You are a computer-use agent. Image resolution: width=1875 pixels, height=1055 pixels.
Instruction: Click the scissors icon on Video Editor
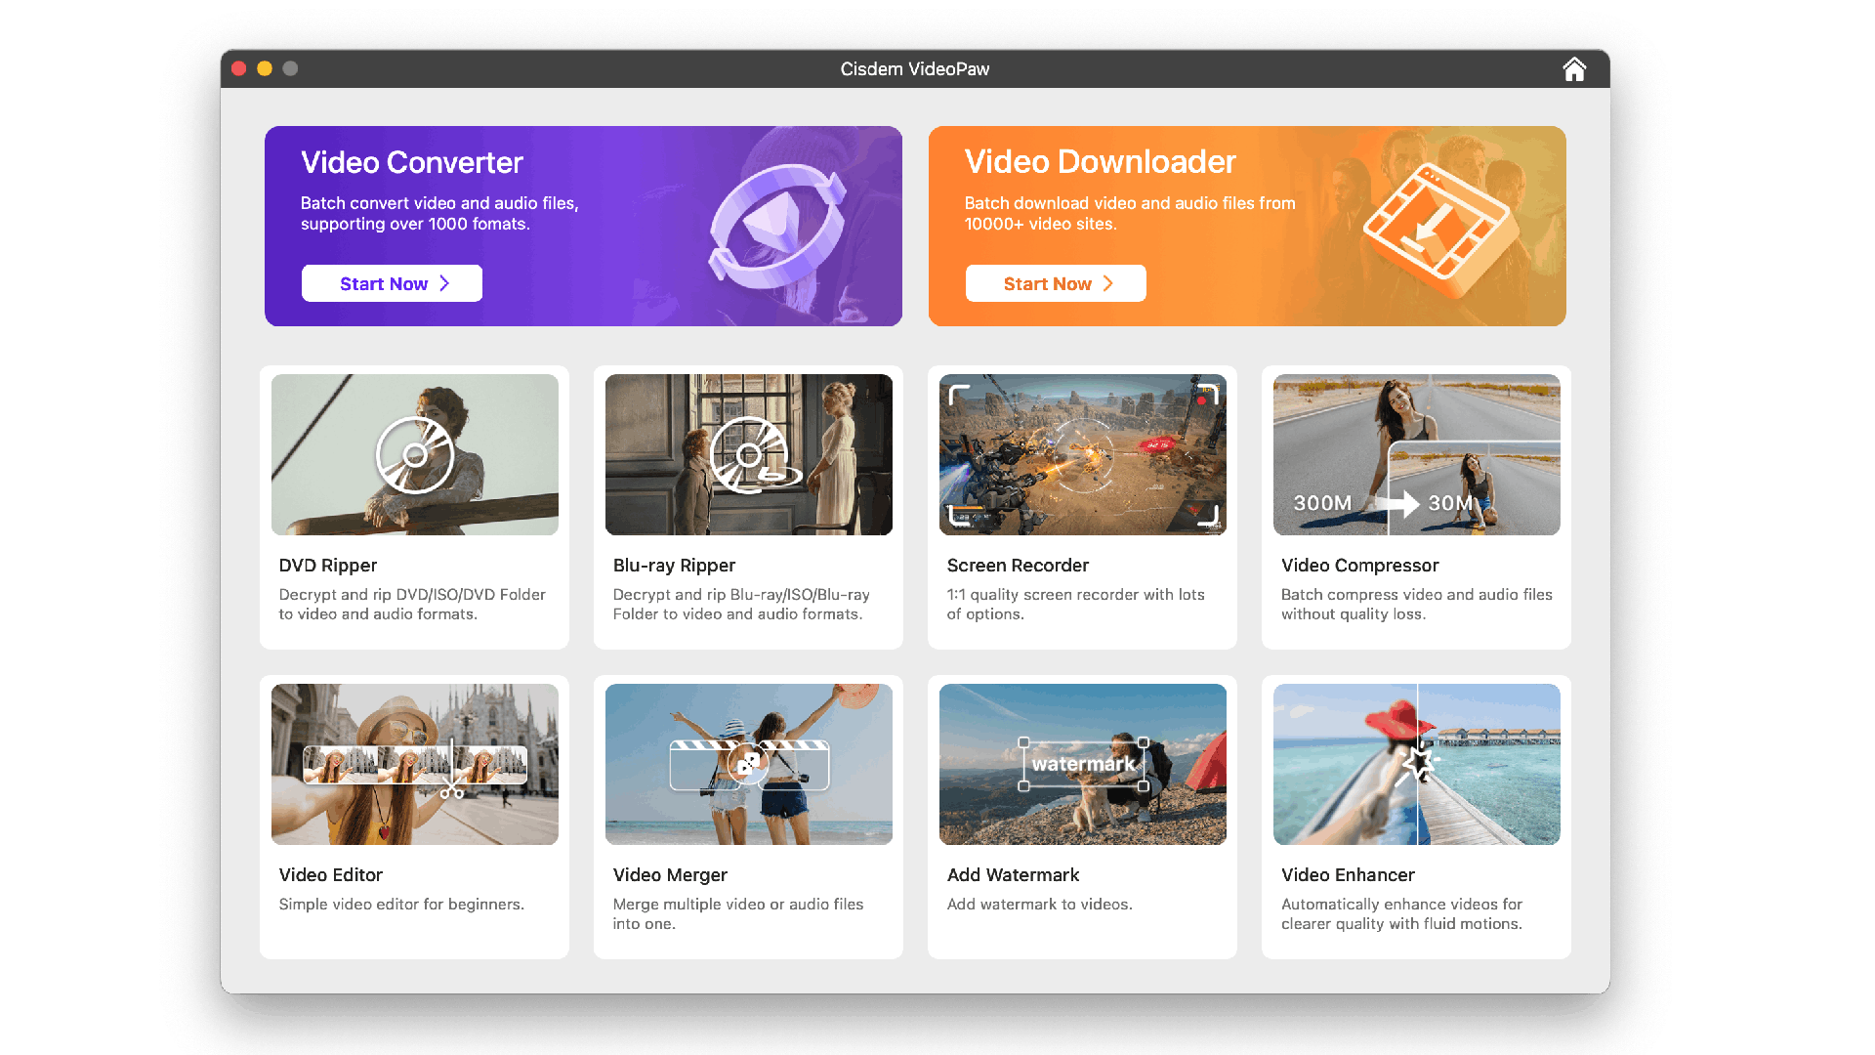[451, 790]
